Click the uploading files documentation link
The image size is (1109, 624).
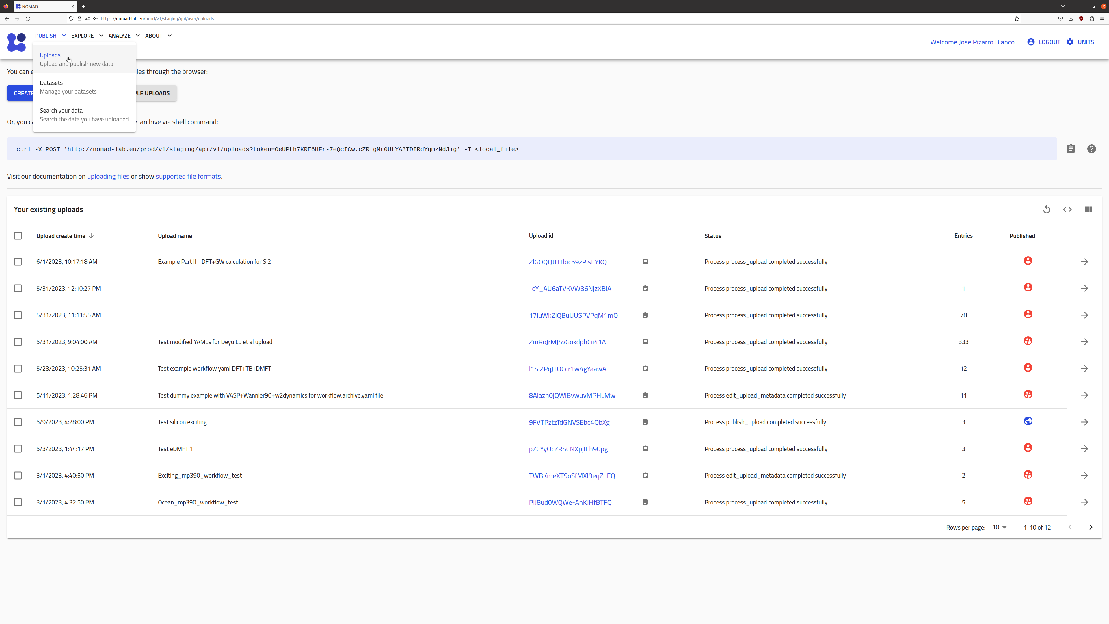tap(107, 176)
